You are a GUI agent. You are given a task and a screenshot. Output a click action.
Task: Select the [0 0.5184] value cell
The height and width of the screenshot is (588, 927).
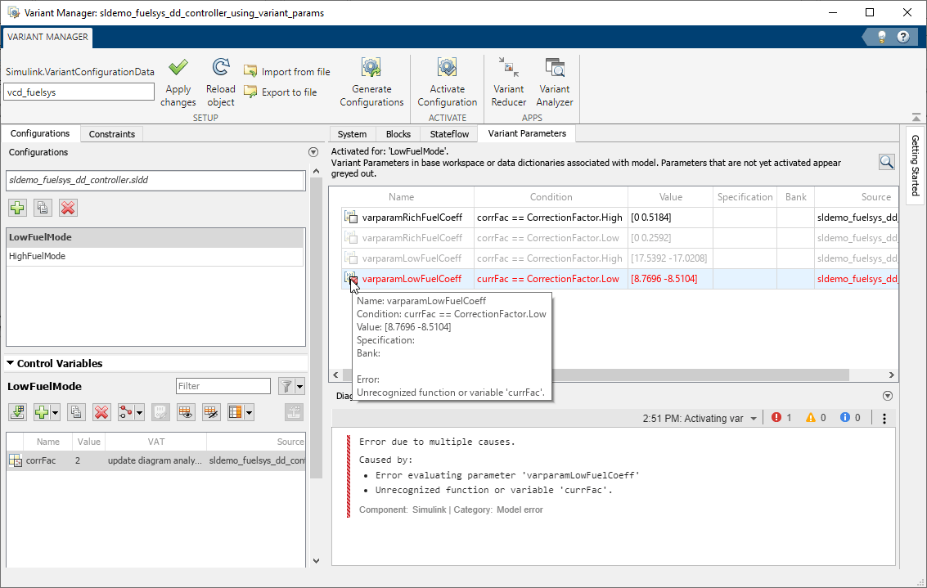point(670,218)
